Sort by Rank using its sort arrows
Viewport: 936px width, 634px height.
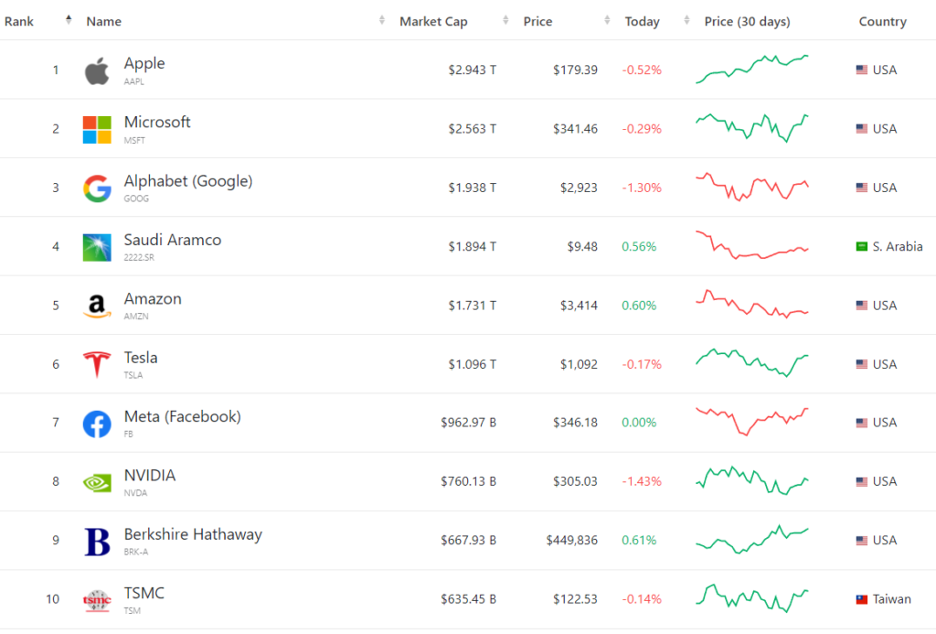[x=69, y=20]
